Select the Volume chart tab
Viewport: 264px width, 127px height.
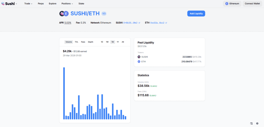coord(69,42)
